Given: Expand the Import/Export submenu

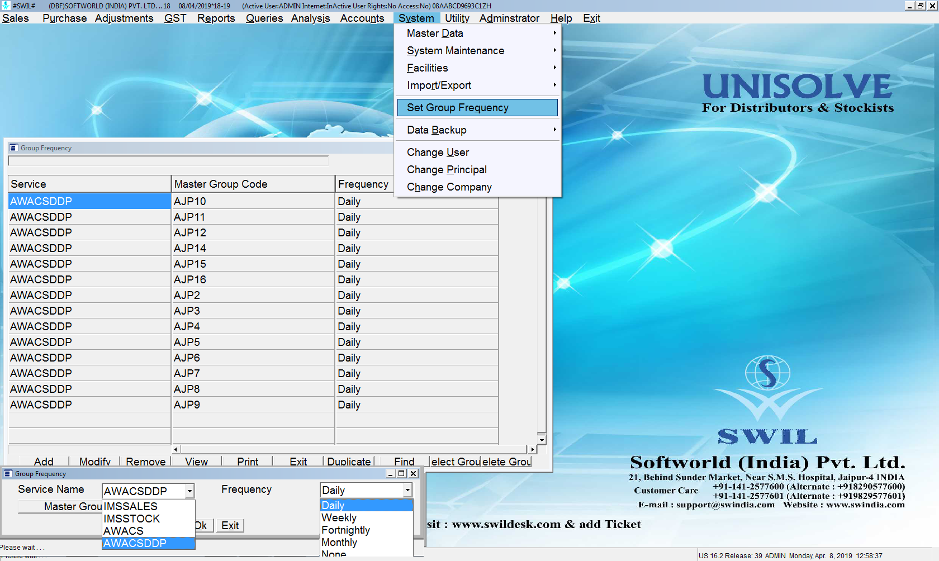Looking at the screenshot, I should (477, 85).
